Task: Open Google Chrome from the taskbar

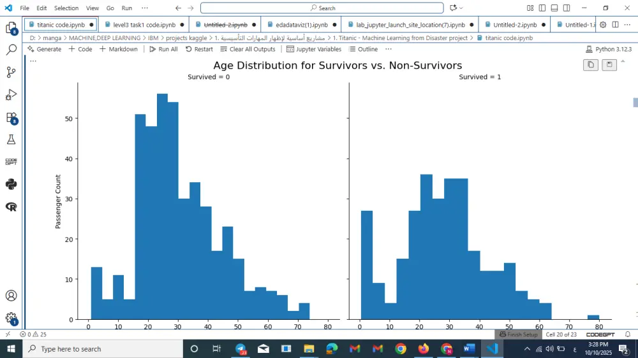Action: tap(401, 348)
